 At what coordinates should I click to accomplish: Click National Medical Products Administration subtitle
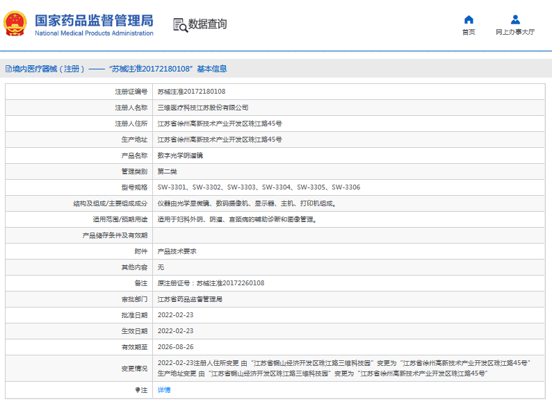(94, 33)
